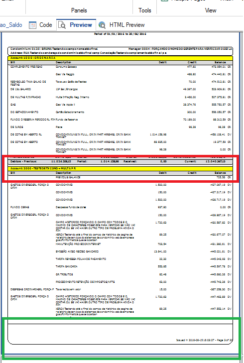Click the Gas Via Reggio description

[65, 74]
